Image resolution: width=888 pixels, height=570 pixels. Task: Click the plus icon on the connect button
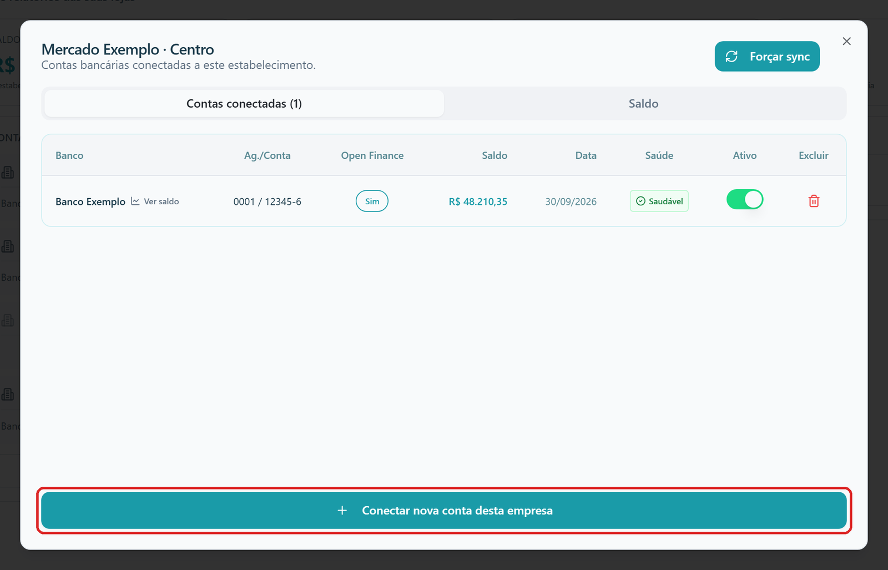342,510
